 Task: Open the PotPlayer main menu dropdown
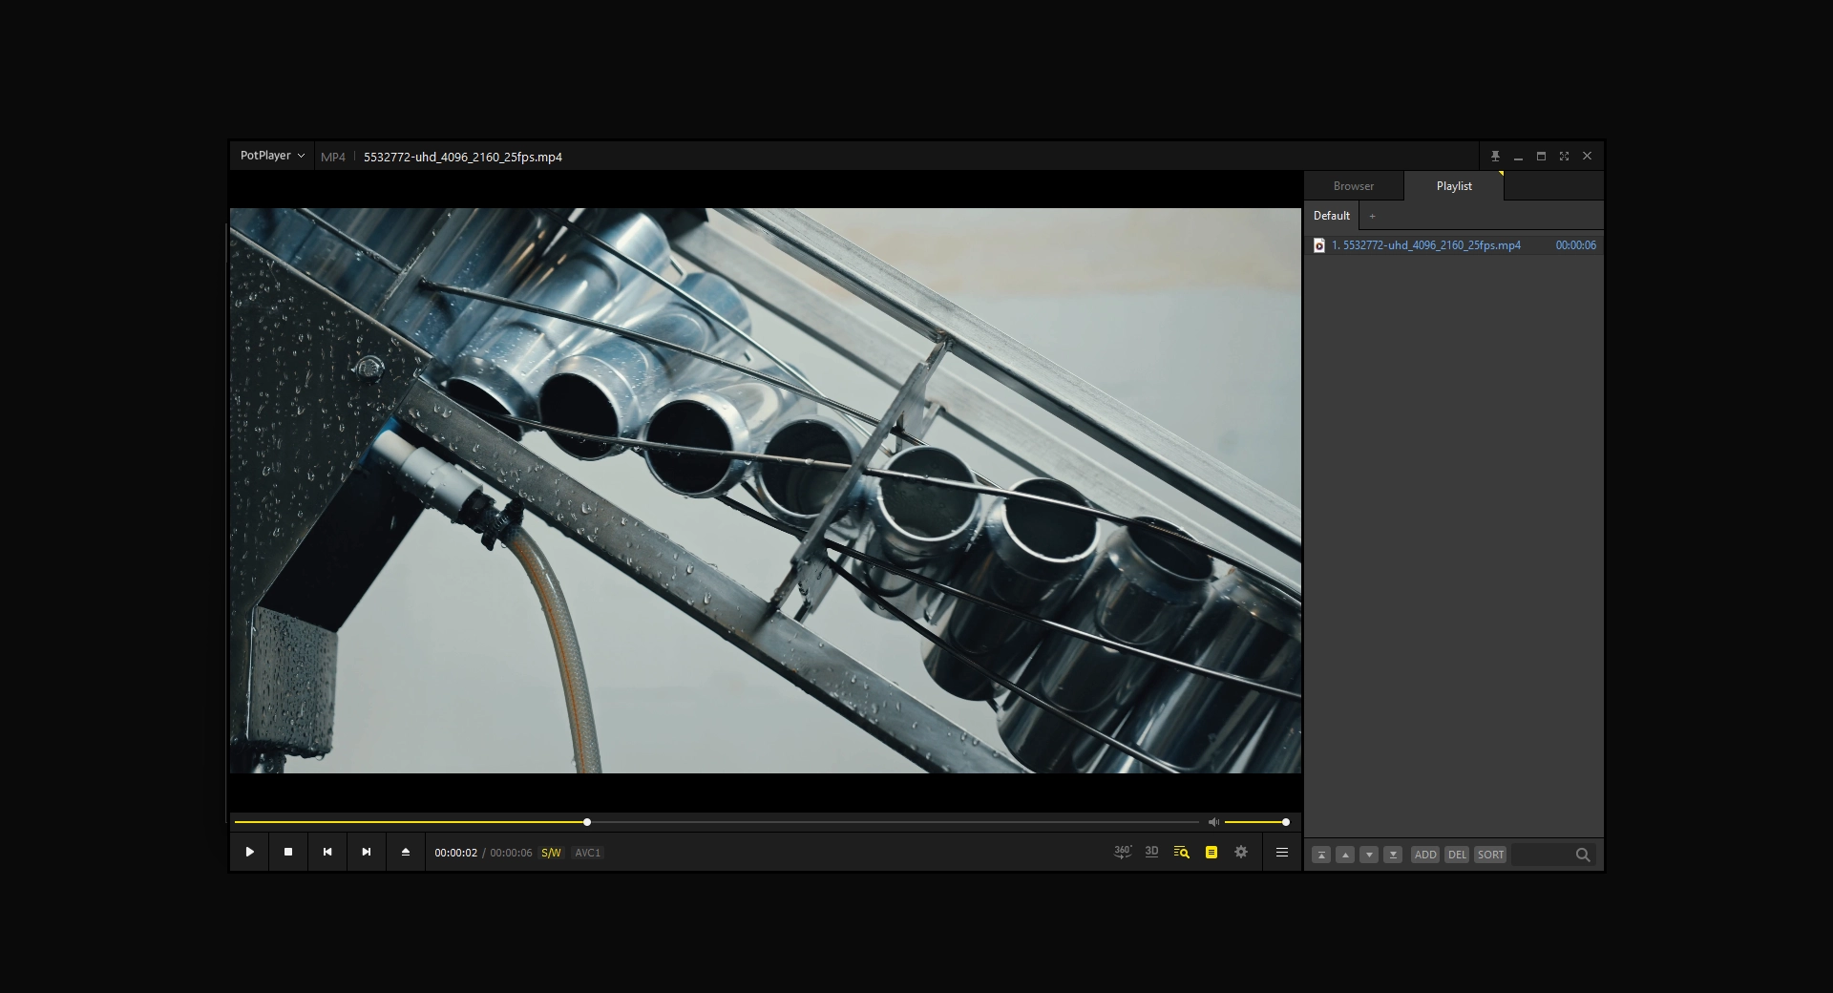pos(271,155)
